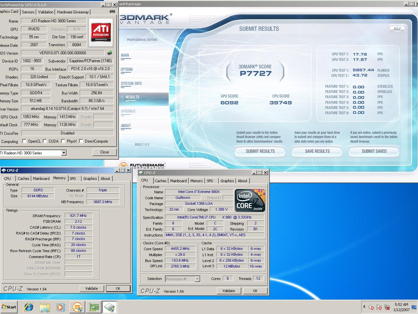The image size is (418, 314).
Task: Click the Close button in GPU-Z
Action: pos(104,152)
